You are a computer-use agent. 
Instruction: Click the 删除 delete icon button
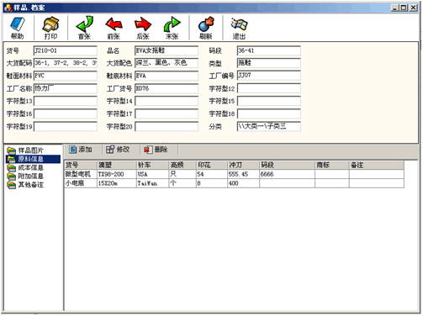pyautogui.click(x=156, y=150)
